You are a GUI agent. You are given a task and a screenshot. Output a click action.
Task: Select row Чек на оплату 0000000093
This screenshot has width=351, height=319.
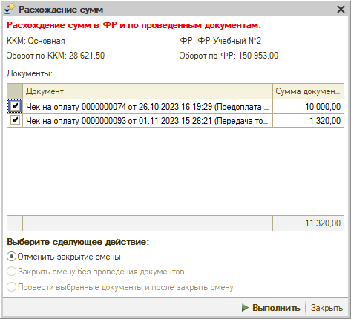(x=148, y=120)
